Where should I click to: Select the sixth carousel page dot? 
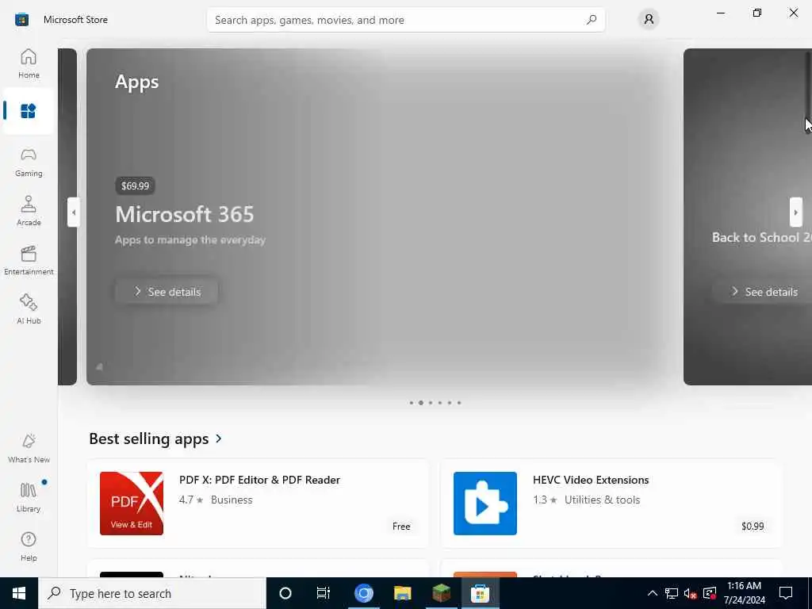(x=459, y=403)
